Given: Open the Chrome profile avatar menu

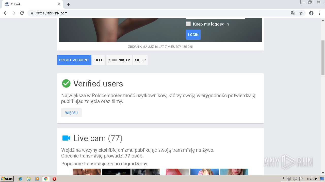Looking at the screenshot, I should click(311, 13).
